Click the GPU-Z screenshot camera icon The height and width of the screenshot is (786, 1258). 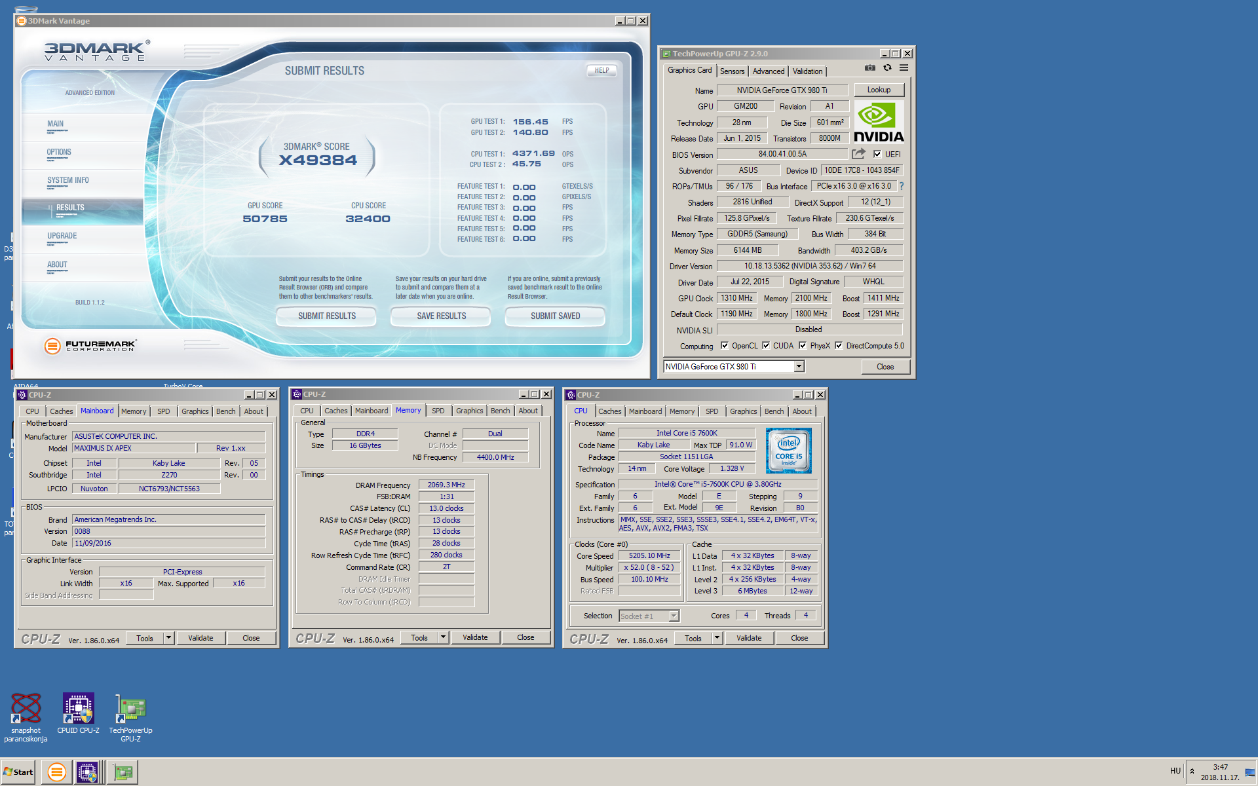(x=869, y=68)
